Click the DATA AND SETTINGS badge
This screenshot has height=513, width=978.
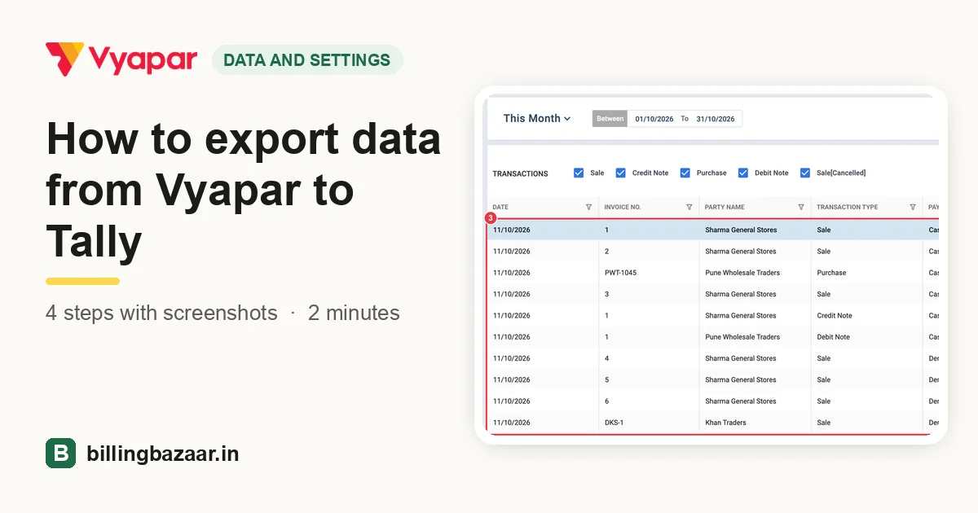click(x=307, y=60)
